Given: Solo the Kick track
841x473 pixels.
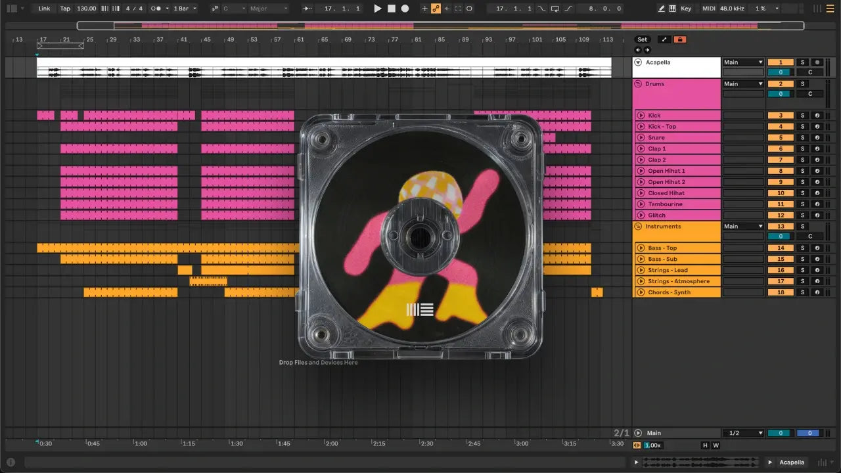Looking at the screenshot, I should click(x=802, y=116).
